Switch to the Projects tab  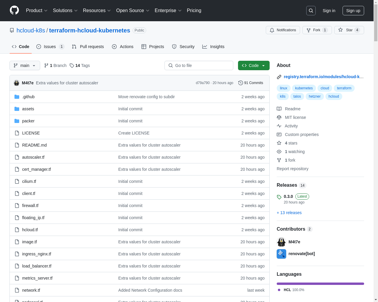153,47
